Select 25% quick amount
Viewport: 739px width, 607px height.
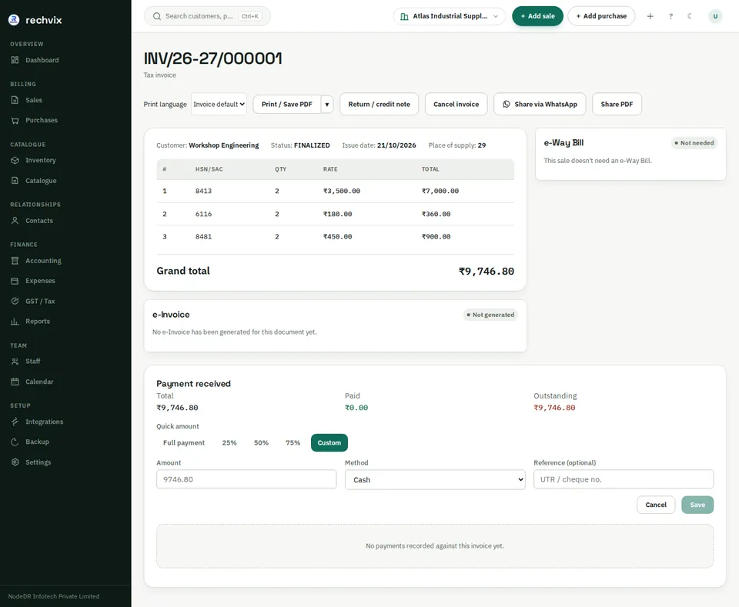tap(229, 442)
